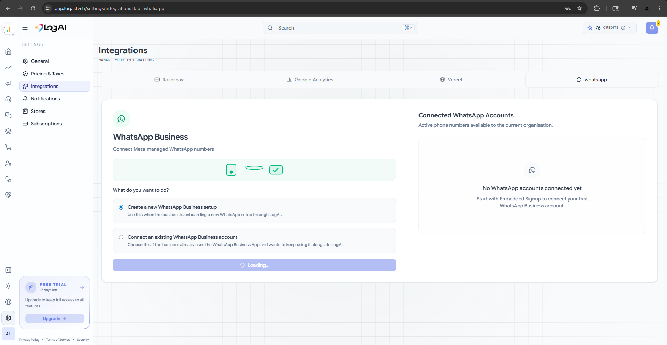Screen dimensions: 667x345
Task: Click the free trial arrow icon
Action: pos(82,287)
